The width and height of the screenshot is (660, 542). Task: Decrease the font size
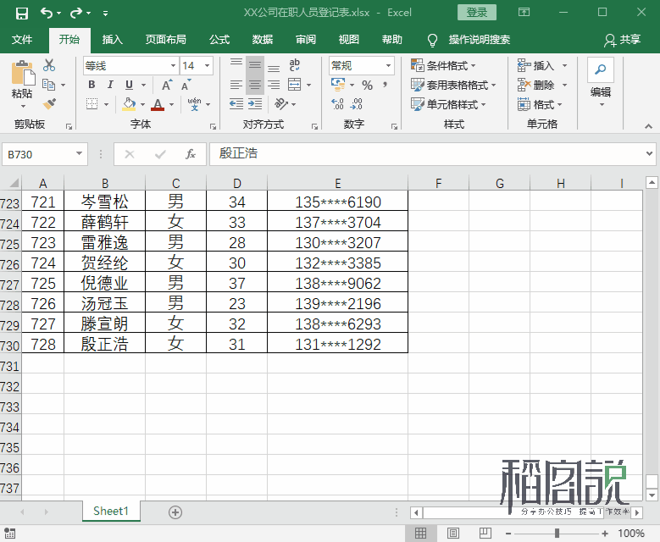pyautogui.click(x=186, y=85)
